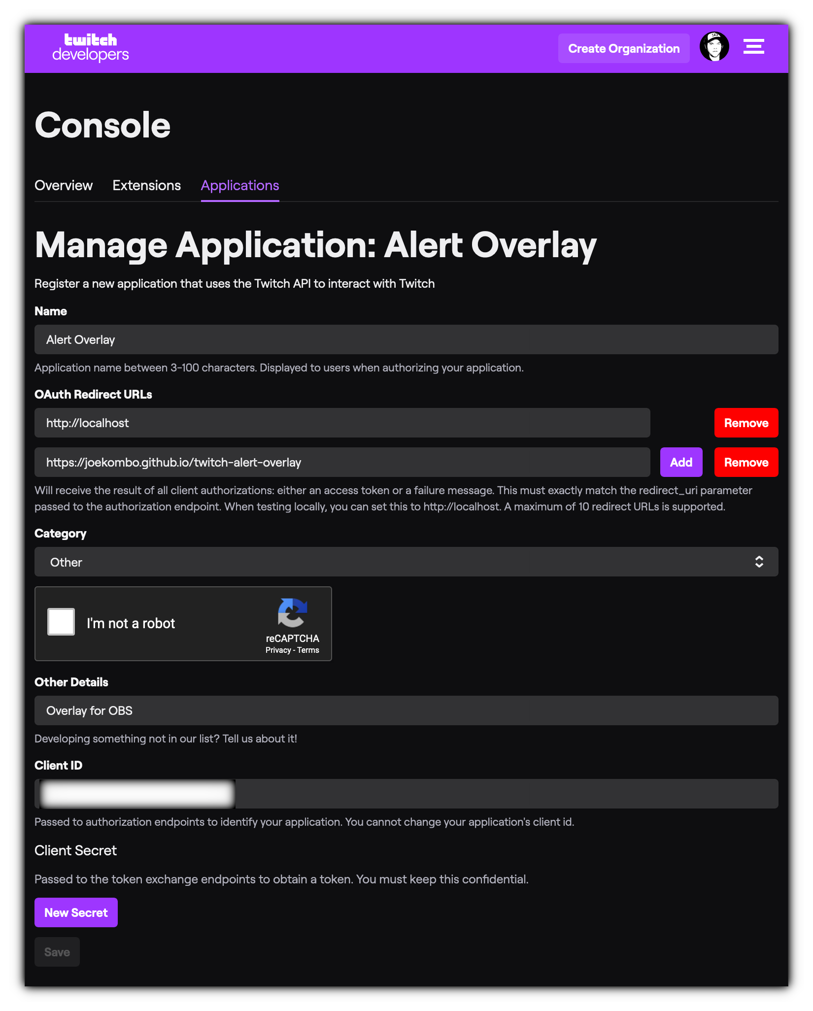Open the reCAPTCHA Privacy link
The width and height of the screenshot is (813, 1011).
(278, 650)
